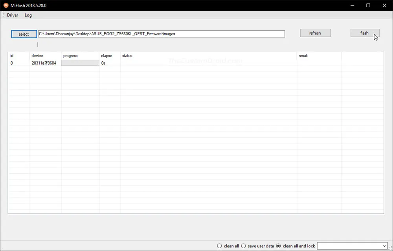Viewport: 393px width, 251px height.
Task: Select the clean all and lock option
Action: click(279, 246)
